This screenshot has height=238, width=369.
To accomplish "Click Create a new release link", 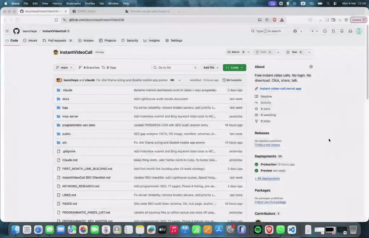I will click(x=267, y=145).
